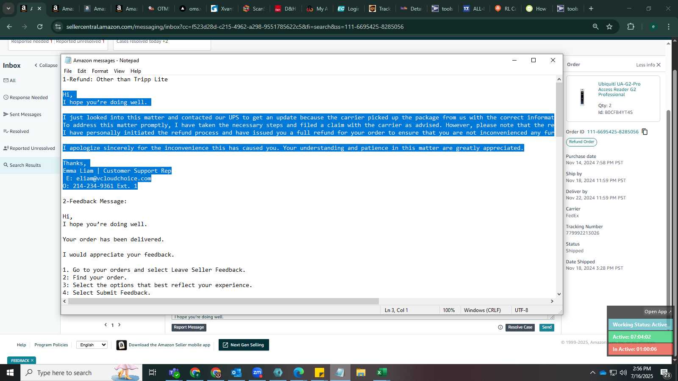Image resolution: width=678 pixels, height=381 pixels.
Task: Open OneDrive cloud icon in tray
Action: tap(603, 373)
